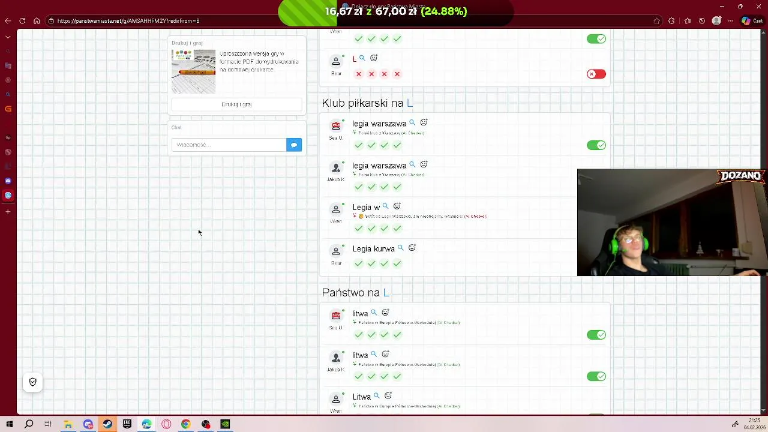Click heading 'Klub piłkarski na L'
The height and width of the screenshot is (432, 768).
367,103
